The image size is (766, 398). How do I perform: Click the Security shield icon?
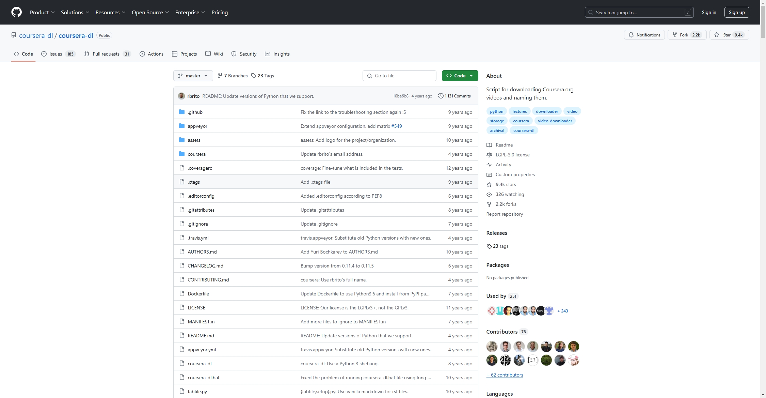(234, 54)
